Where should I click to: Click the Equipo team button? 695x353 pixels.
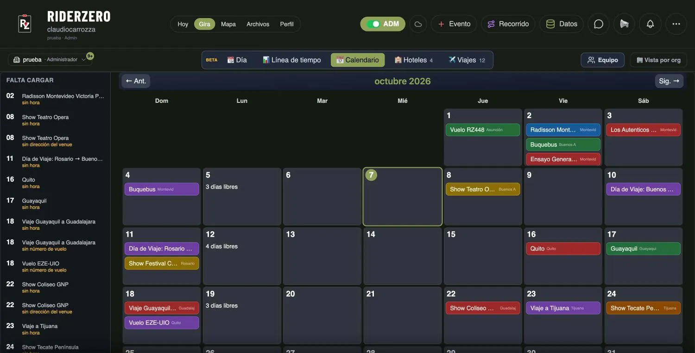(602, 60)
